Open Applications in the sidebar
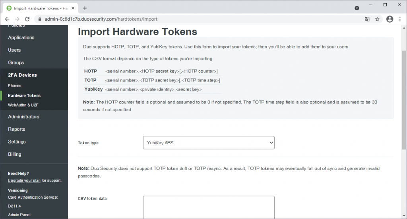Screen dimensions: 407x219 pyautogui.click(x=21, y=38)
